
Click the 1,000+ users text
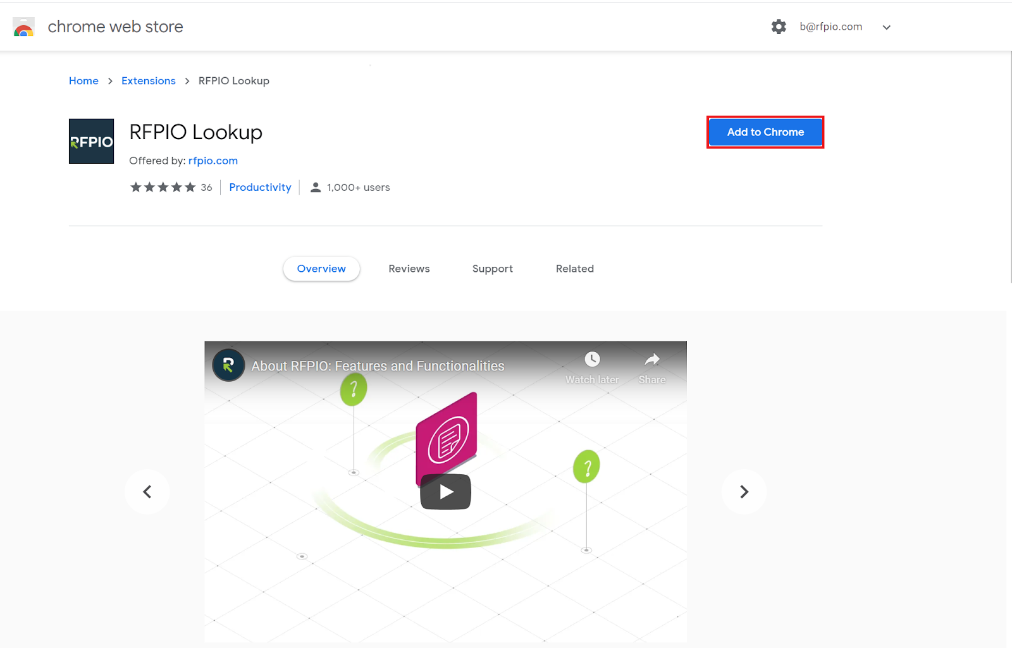point(359,187)
